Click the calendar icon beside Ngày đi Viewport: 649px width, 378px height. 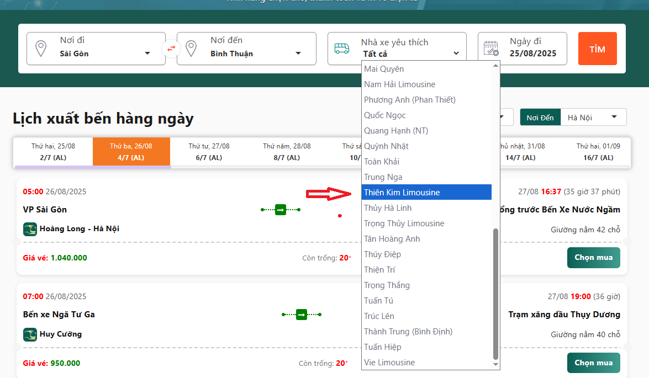(x=491, y=49)
